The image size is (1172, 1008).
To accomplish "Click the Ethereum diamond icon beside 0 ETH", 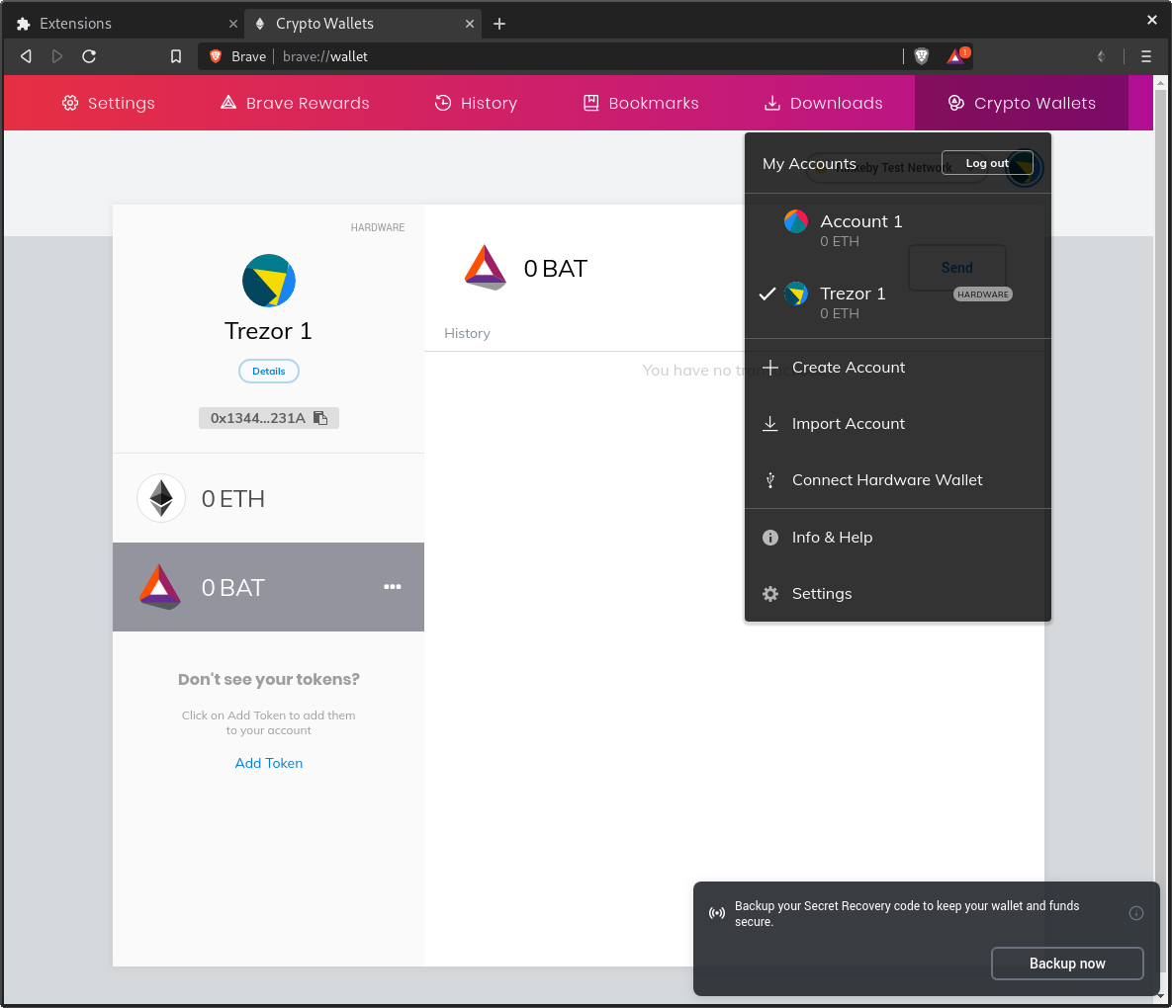I will click(161, 498).
